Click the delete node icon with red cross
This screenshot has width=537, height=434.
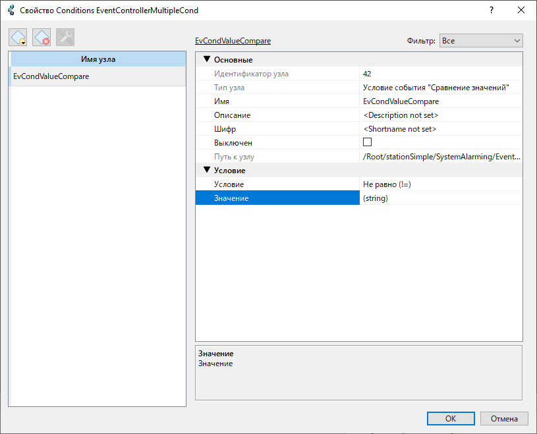pos(42,38)
